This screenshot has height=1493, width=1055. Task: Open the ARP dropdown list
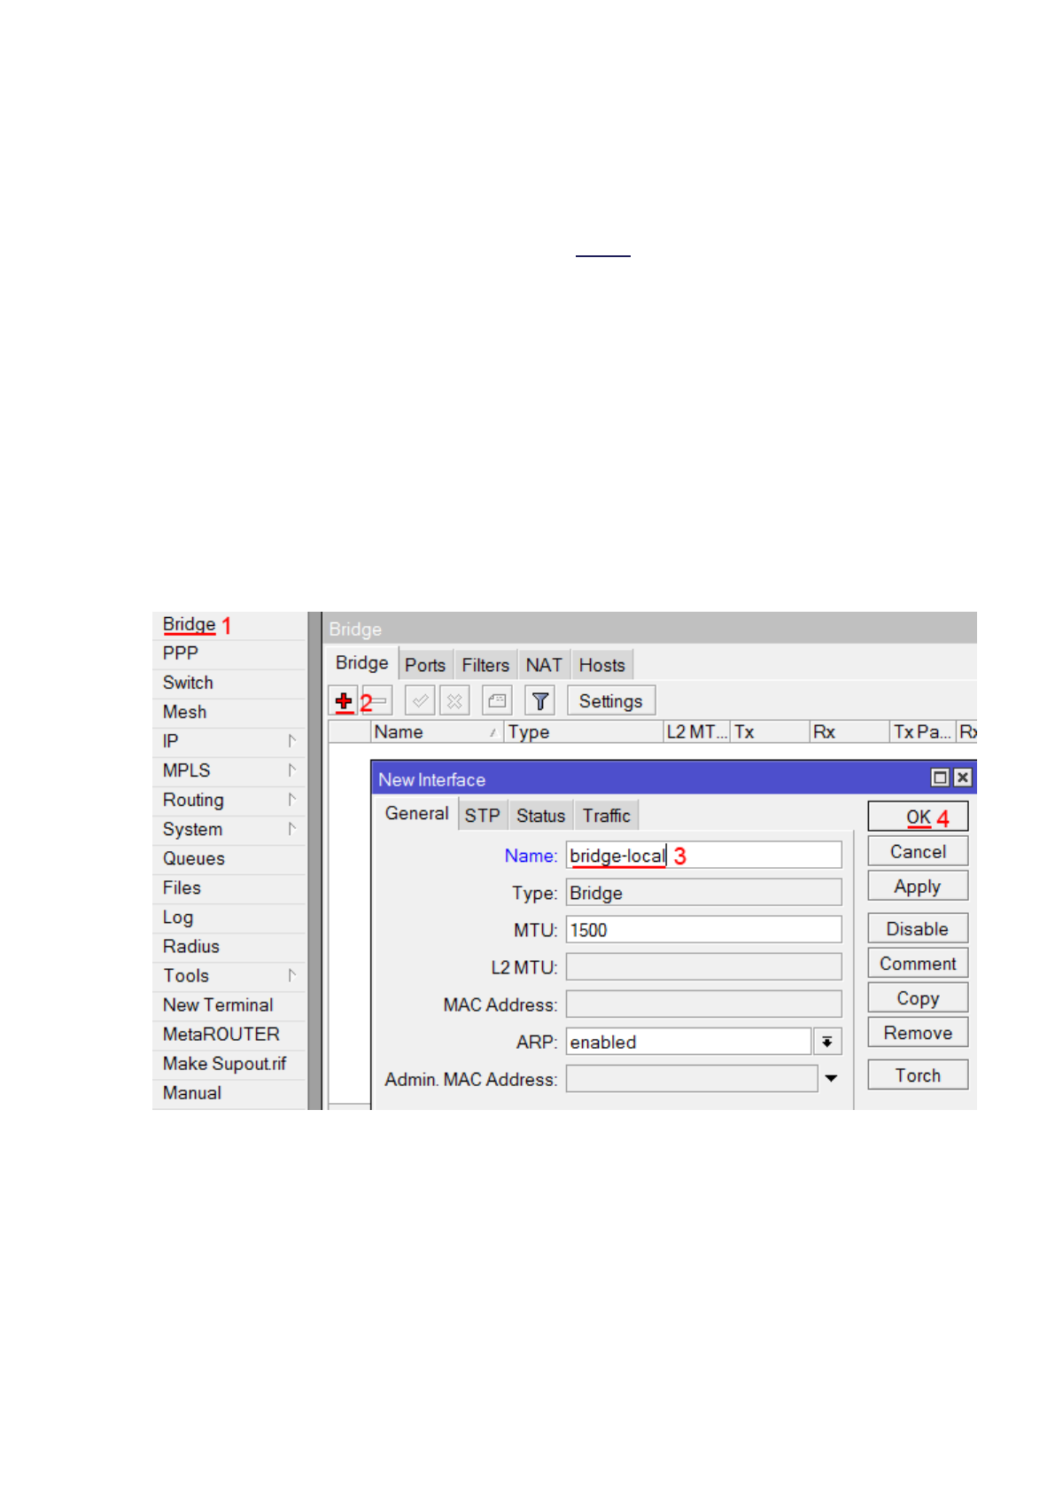(826, 1042)
